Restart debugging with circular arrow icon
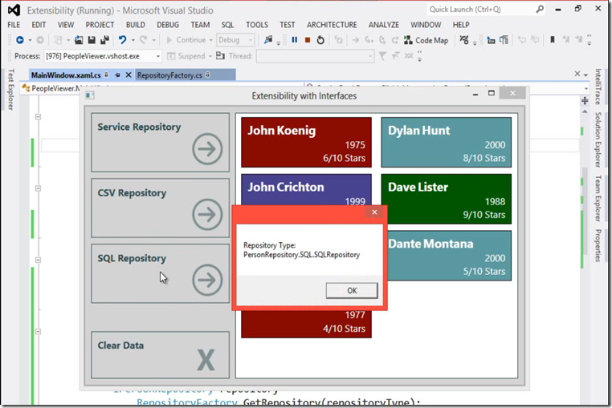Image resolution: width=612 pixels, height=408 pixels. coord(320,40)
